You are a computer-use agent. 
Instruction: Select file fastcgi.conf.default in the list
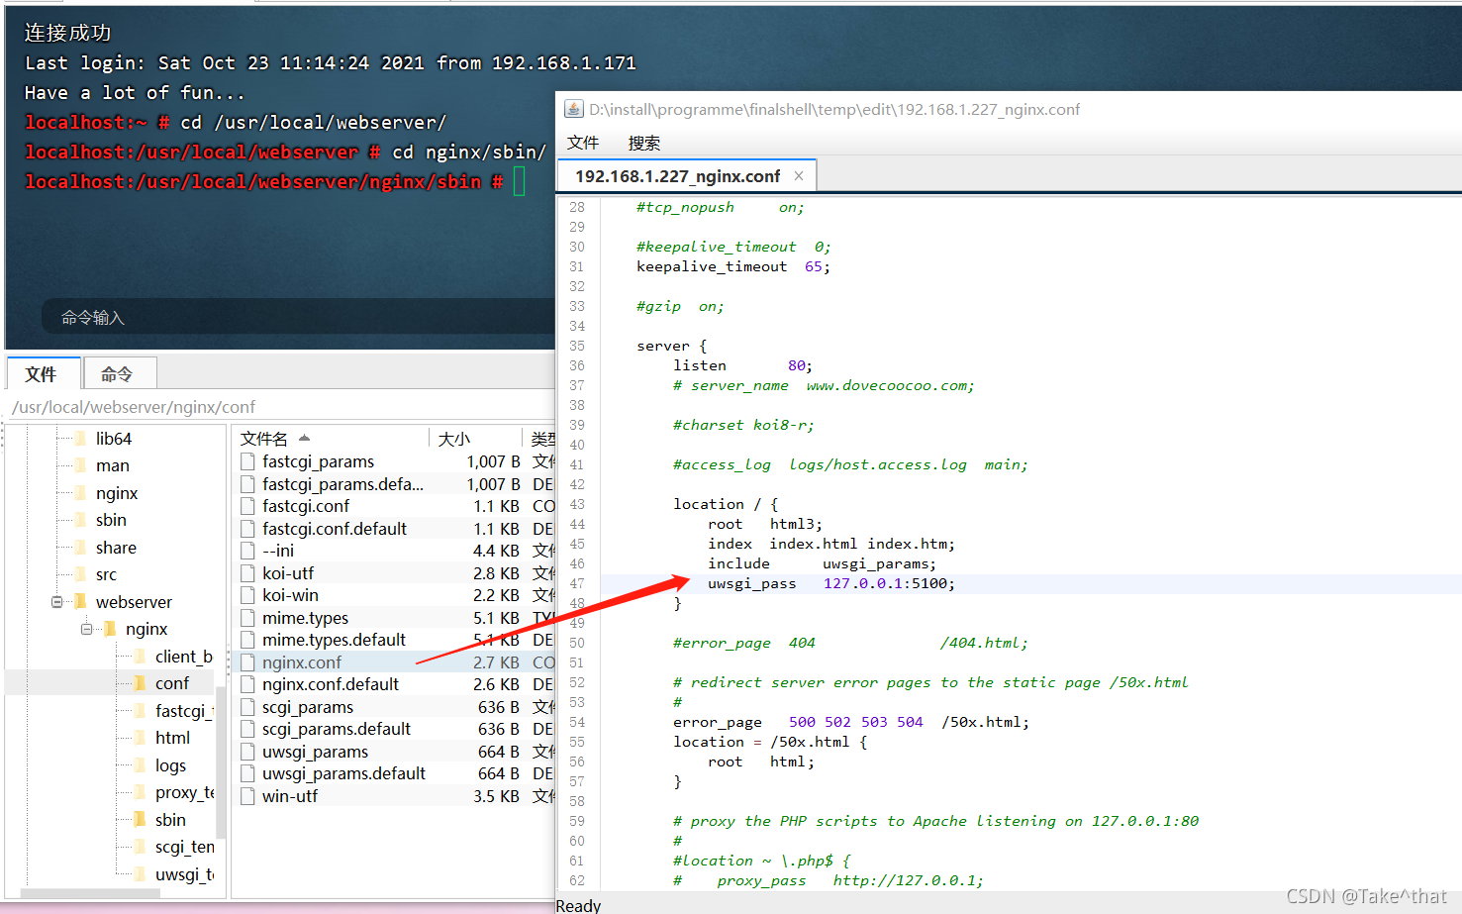335,529
